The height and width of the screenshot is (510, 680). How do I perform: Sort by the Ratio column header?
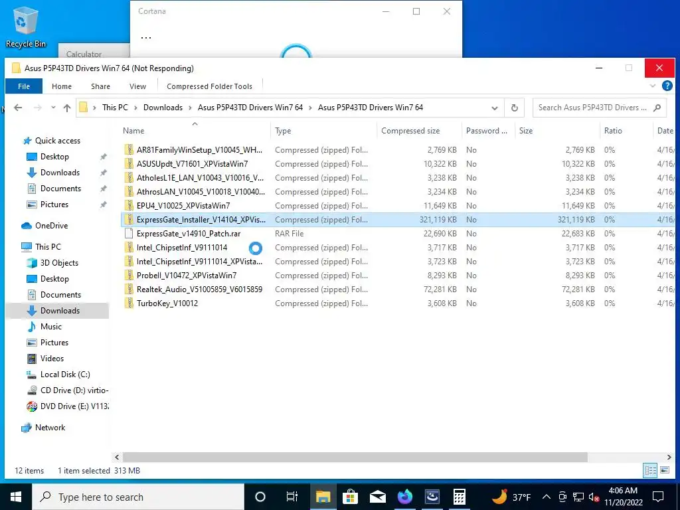(x=613, y=131)
